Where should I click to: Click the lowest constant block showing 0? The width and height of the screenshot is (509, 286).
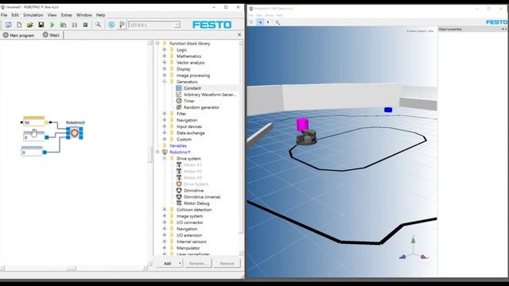point(32,152)
